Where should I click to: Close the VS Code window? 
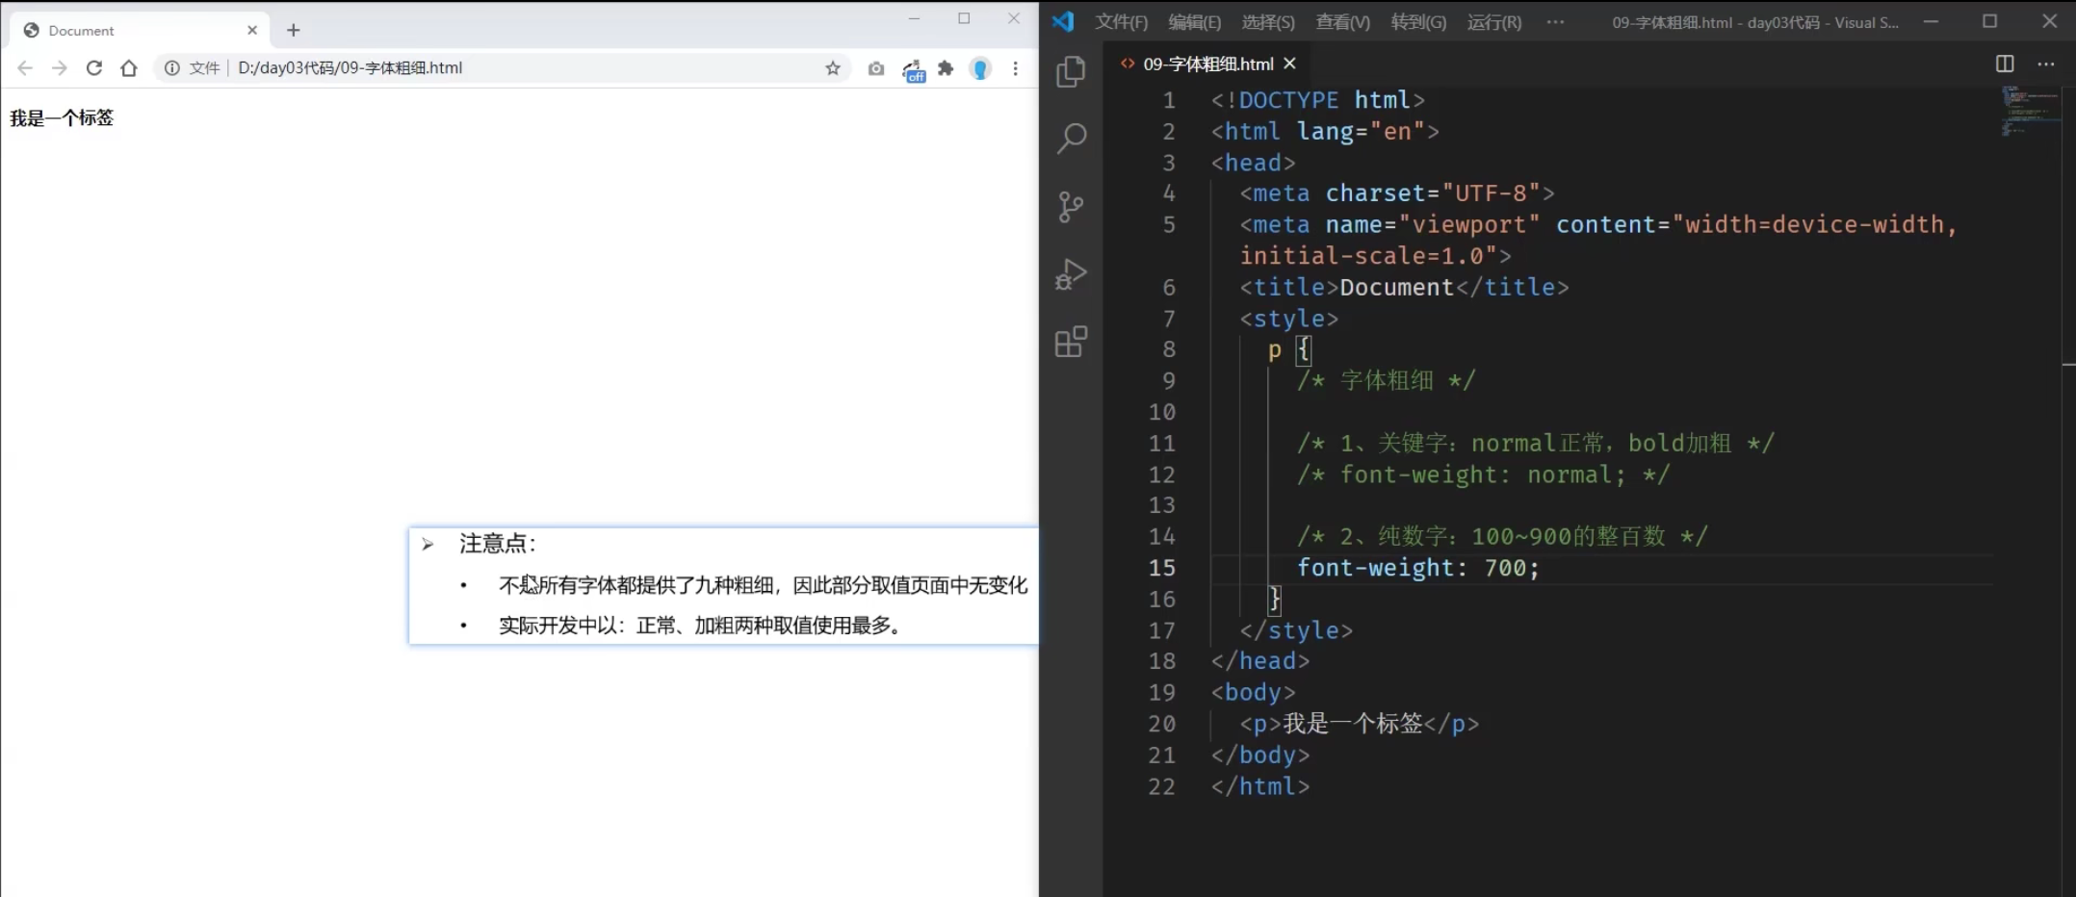pos(2049,21)
